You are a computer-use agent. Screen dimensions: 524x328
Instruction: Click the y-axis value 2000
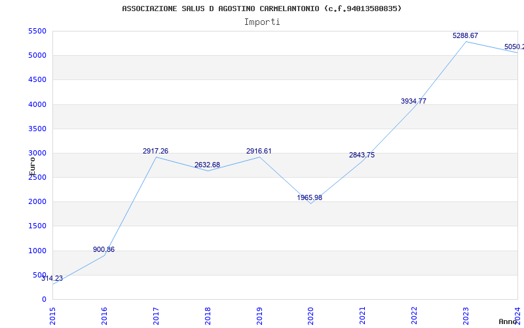(x=37, y=202)
